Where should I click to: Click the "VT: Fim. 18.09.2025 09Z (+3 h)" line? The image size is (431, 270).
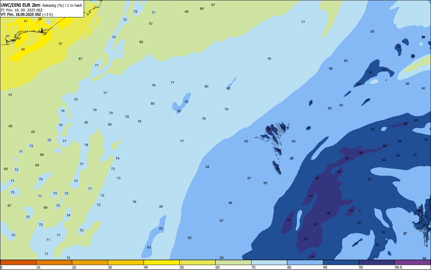[27, 14]
